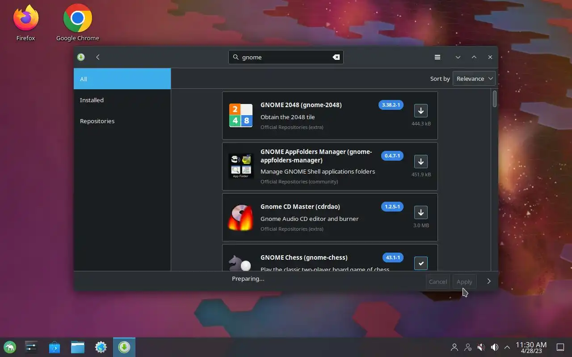The width and height of the screenshot is (572, 357).
Task: Open the system settings panel icon in taskbar
Action: (31, 347)
